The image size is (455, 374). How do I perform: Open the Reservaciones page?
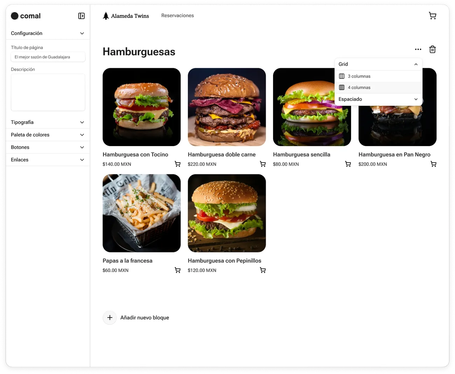[177, 15]
